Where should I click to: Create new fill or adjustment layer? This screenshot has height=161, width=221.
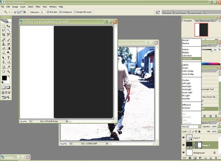click(200, 158)
